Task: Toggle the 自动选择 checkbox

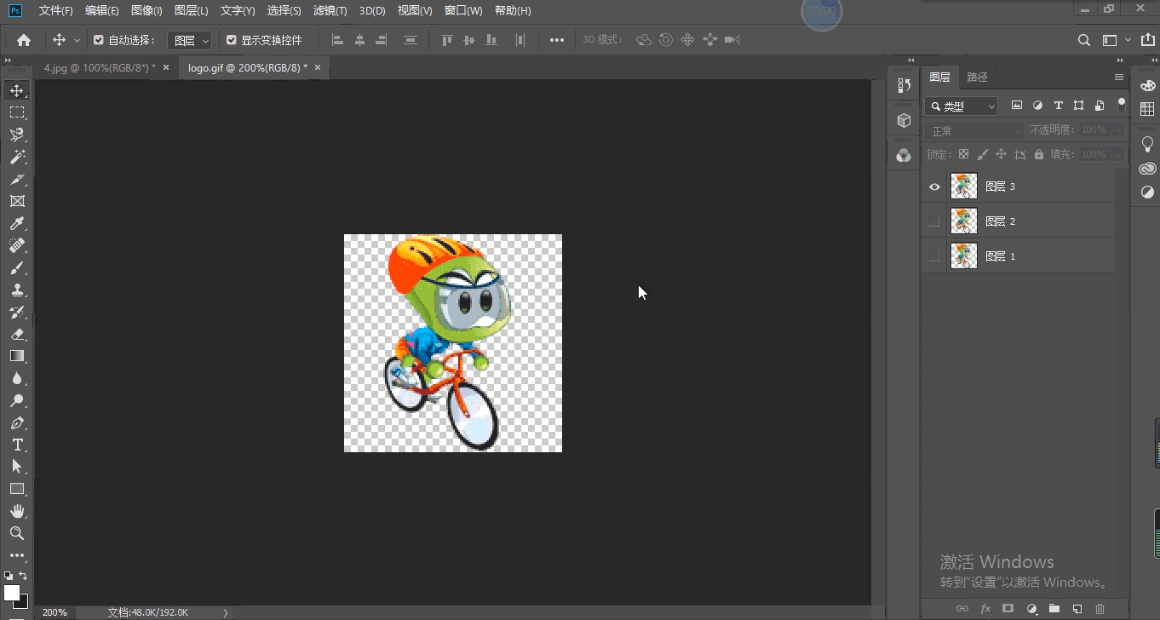Action: 99,40
